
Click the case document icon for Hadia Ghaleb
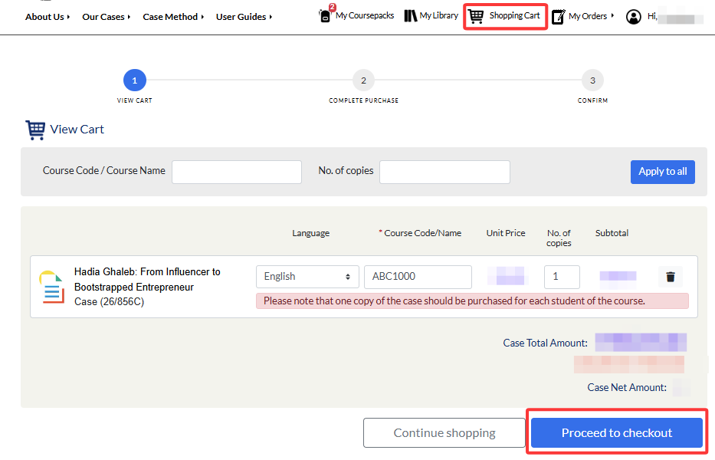(51, 287)
